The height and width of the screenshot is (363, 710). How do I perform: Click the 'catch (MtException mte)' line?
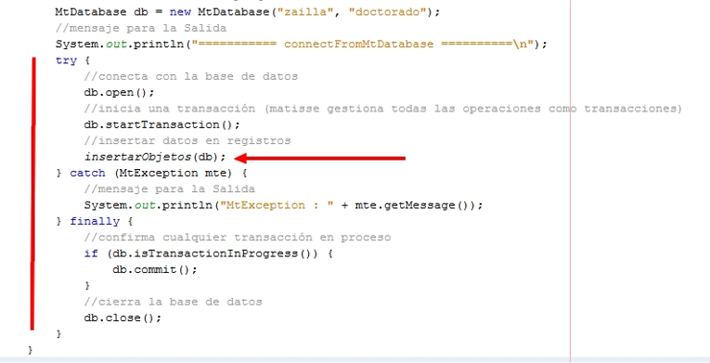tap(151, 173)
